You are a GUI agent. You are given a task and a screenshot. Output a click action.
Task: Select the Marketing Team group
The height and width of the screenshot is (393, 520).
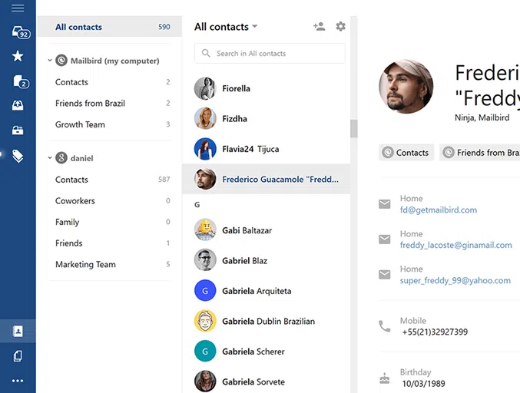tap(85, 265)
